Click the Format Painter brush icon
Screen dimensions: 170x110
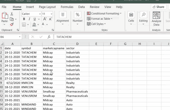[12, 24]
